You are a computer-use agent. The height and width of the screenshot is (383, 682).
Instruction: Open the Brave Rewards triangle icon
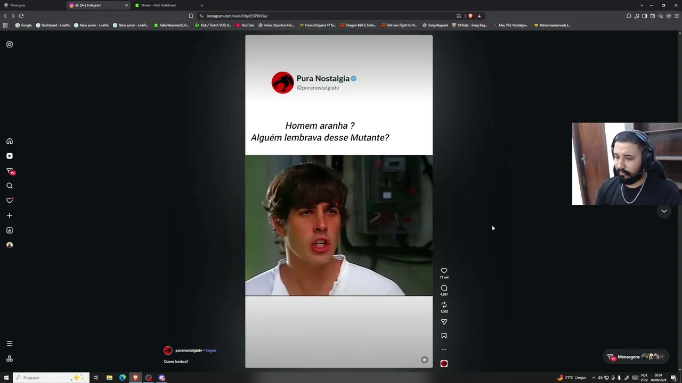(479, 16)
